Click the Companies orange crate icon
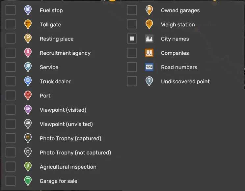245x191 pixels. click(x=149, y=53)
